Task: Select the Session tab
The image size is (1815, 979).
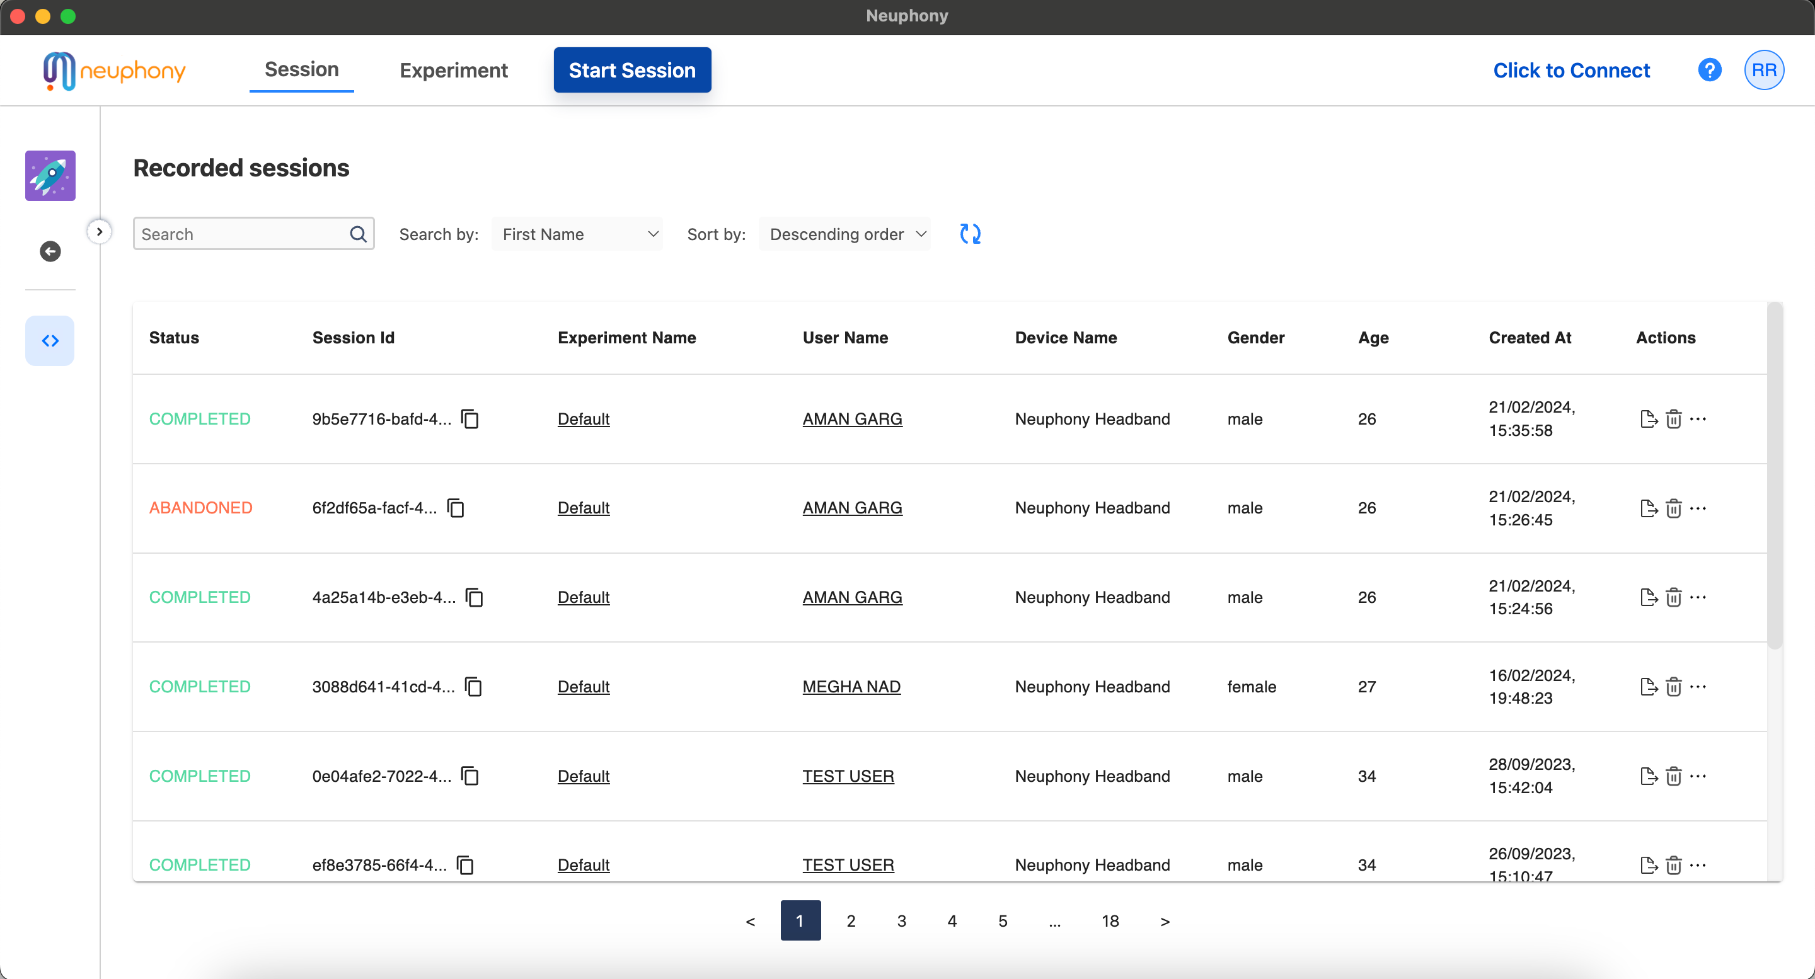Action: pyautogui.click(x=301, y=70)
